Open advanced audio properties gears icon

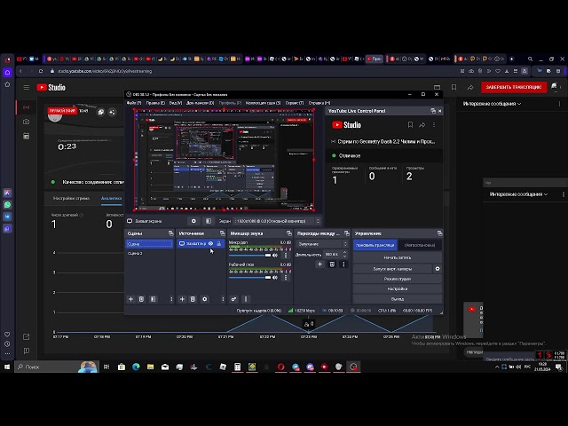[x=233, y=299]
